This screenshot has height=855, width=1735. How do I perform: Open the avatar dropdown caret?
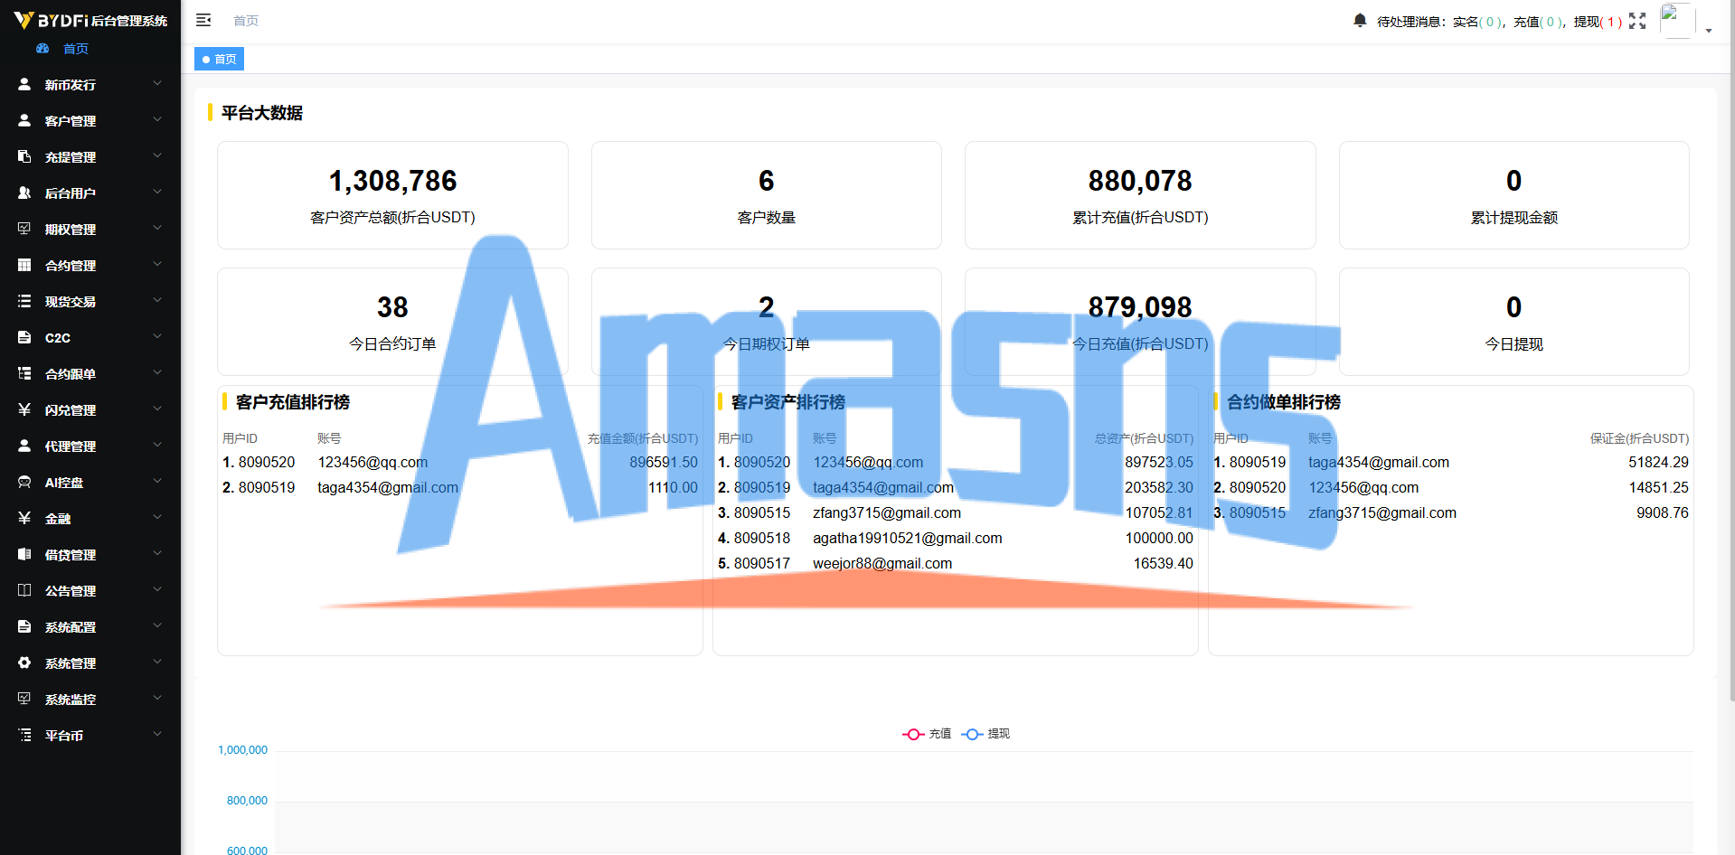tap(1709, 31)
